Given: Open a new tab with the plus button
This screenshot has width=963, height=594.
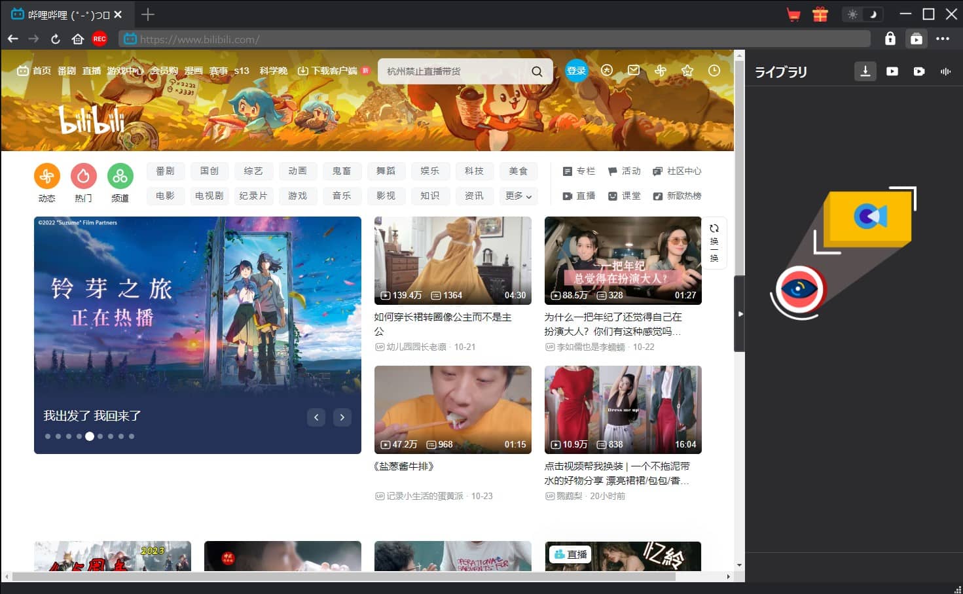Looking at the screenshot, I should pyautogui.click(x=148, y=14).
